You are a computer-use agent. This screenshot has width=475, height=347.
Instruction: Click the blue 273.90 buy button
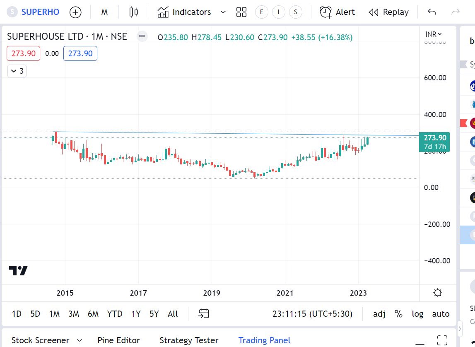point(80,53)
